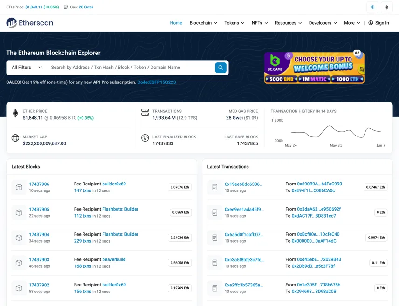The width and height of the screenshot is (399, 306).
Task: Click inside the address search field
Action: pos(131,68)
